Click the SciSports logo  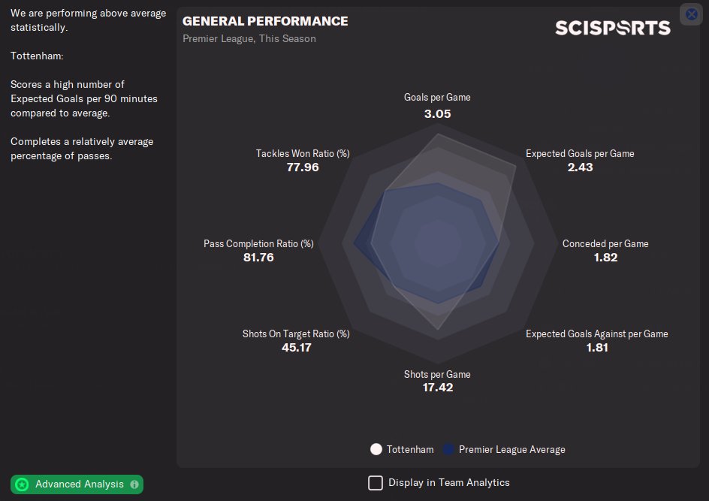point(612,28)
